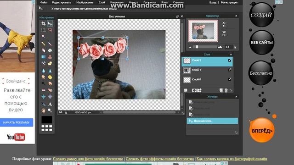Viewport: 294px width, 165px height.
Task: Open link Сделать рамку для фото онлайн бесплатно
Action: click(x=88, y=159)
